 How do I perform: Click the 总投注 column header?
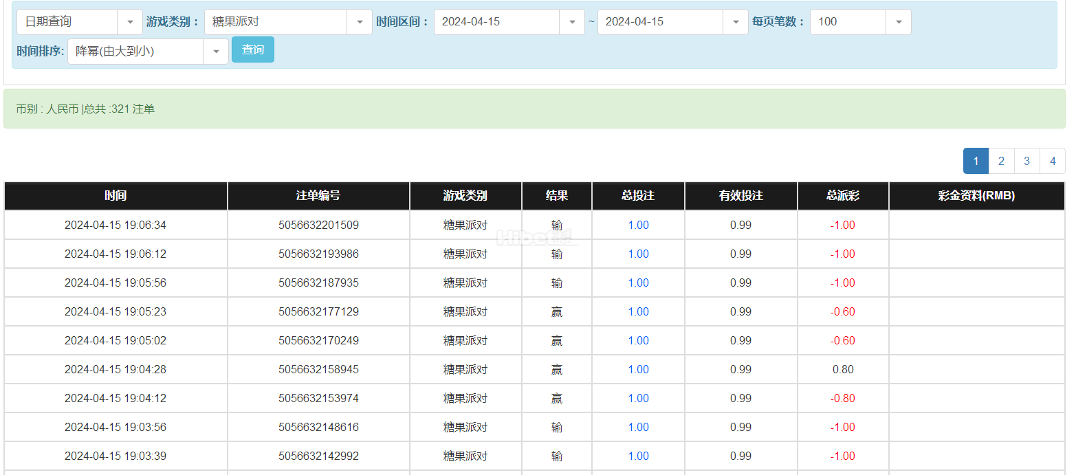638,196
